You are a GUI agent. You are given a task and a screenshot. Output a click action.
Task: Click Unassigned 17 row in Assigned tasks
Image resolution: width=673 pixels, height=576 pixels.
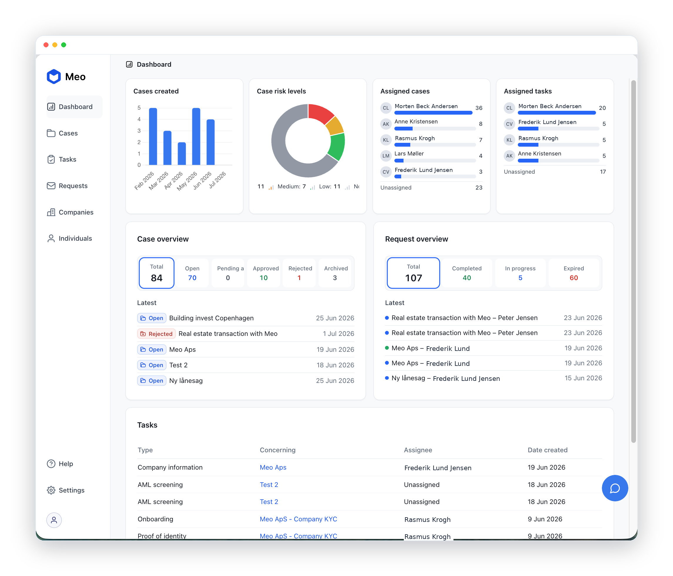click(x=555, y=172)
